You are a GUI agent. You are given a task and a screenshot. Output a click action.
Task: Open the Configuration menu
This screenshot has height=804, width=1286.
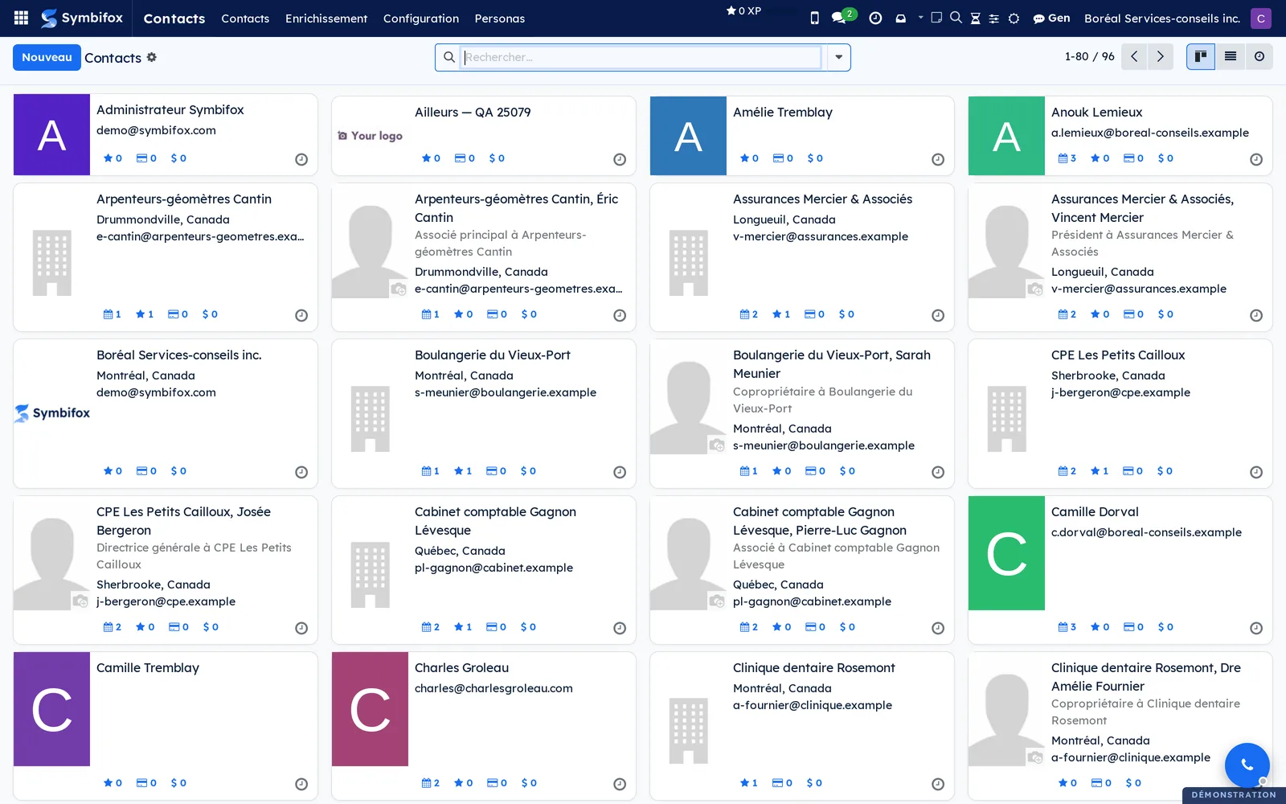click(x=421, y=18)
